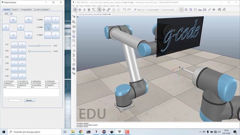Open calculation module properties icon
The height and width of the screenshot is (135, 240).
74,27
